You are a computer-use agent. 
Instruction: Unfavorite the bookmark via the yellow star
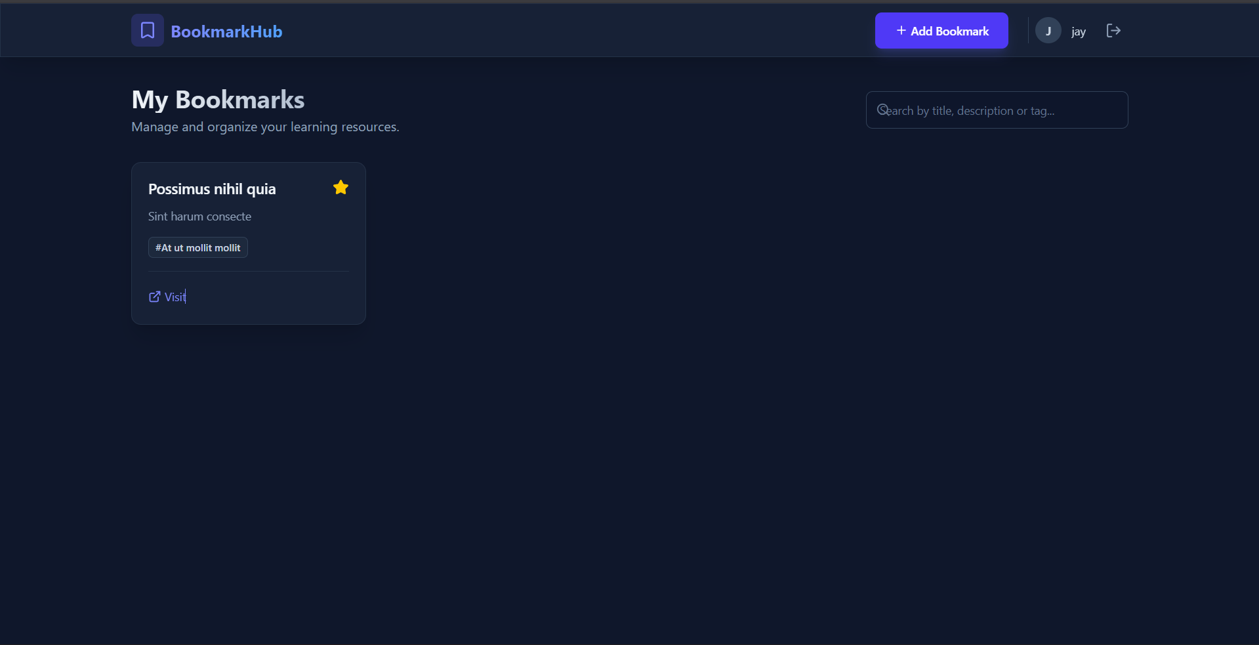[x=341, y=188]
